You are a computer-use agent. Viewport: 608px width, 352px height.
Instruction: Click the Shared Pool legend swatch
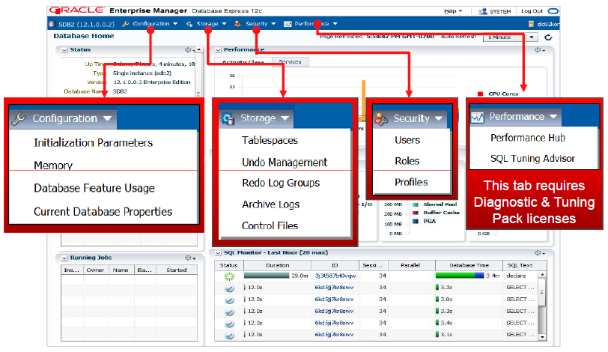416,204
